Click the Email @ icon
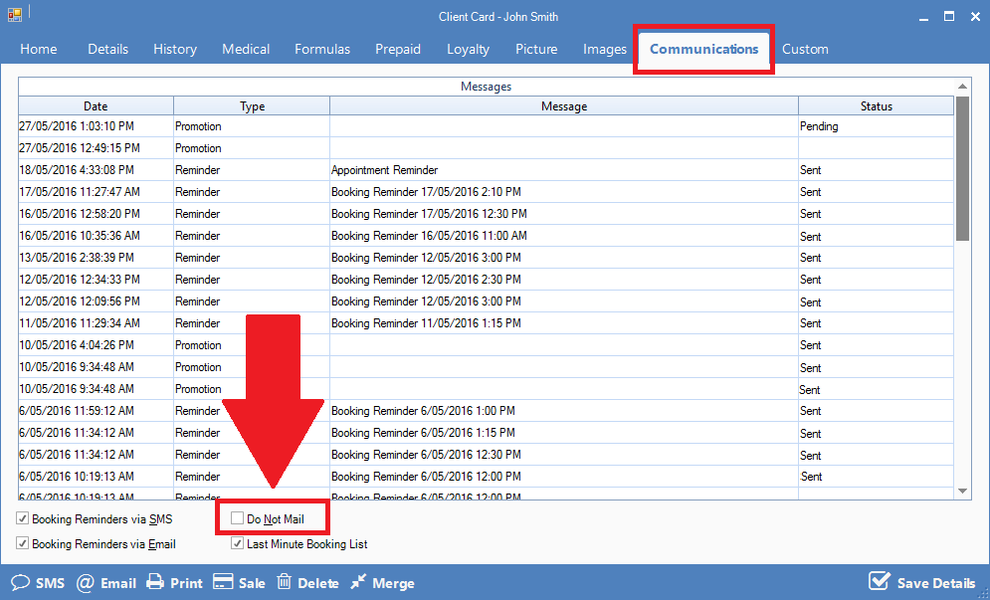 [x=86, y=583]
